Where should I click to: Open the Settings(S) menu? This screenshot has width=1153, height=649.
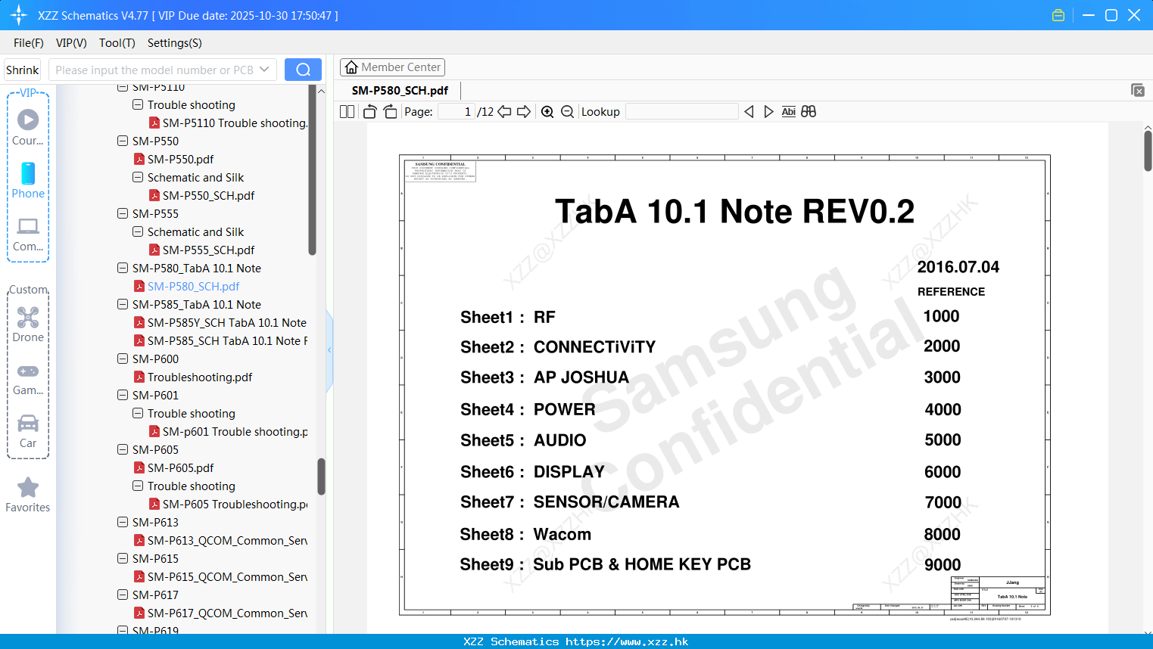click(175, 43)
